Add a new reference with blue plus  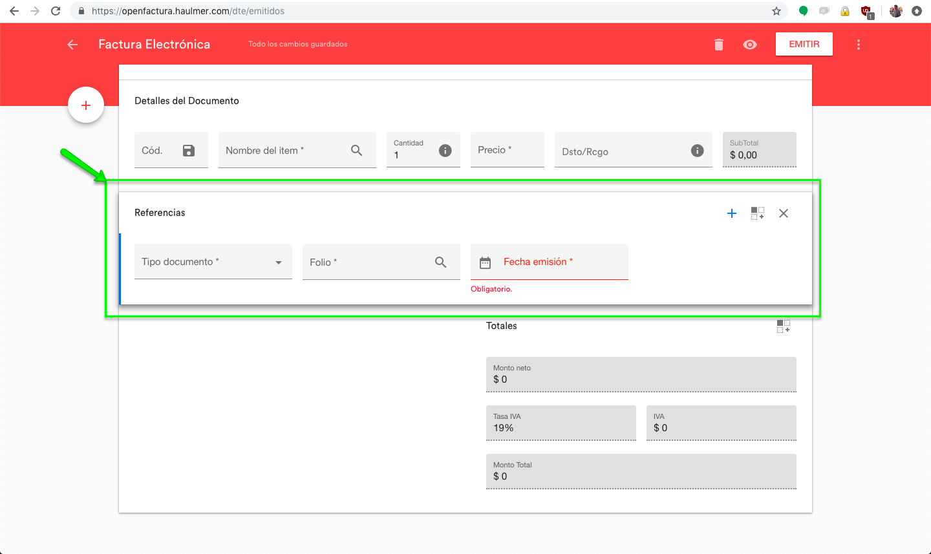(x=732, y=213)
